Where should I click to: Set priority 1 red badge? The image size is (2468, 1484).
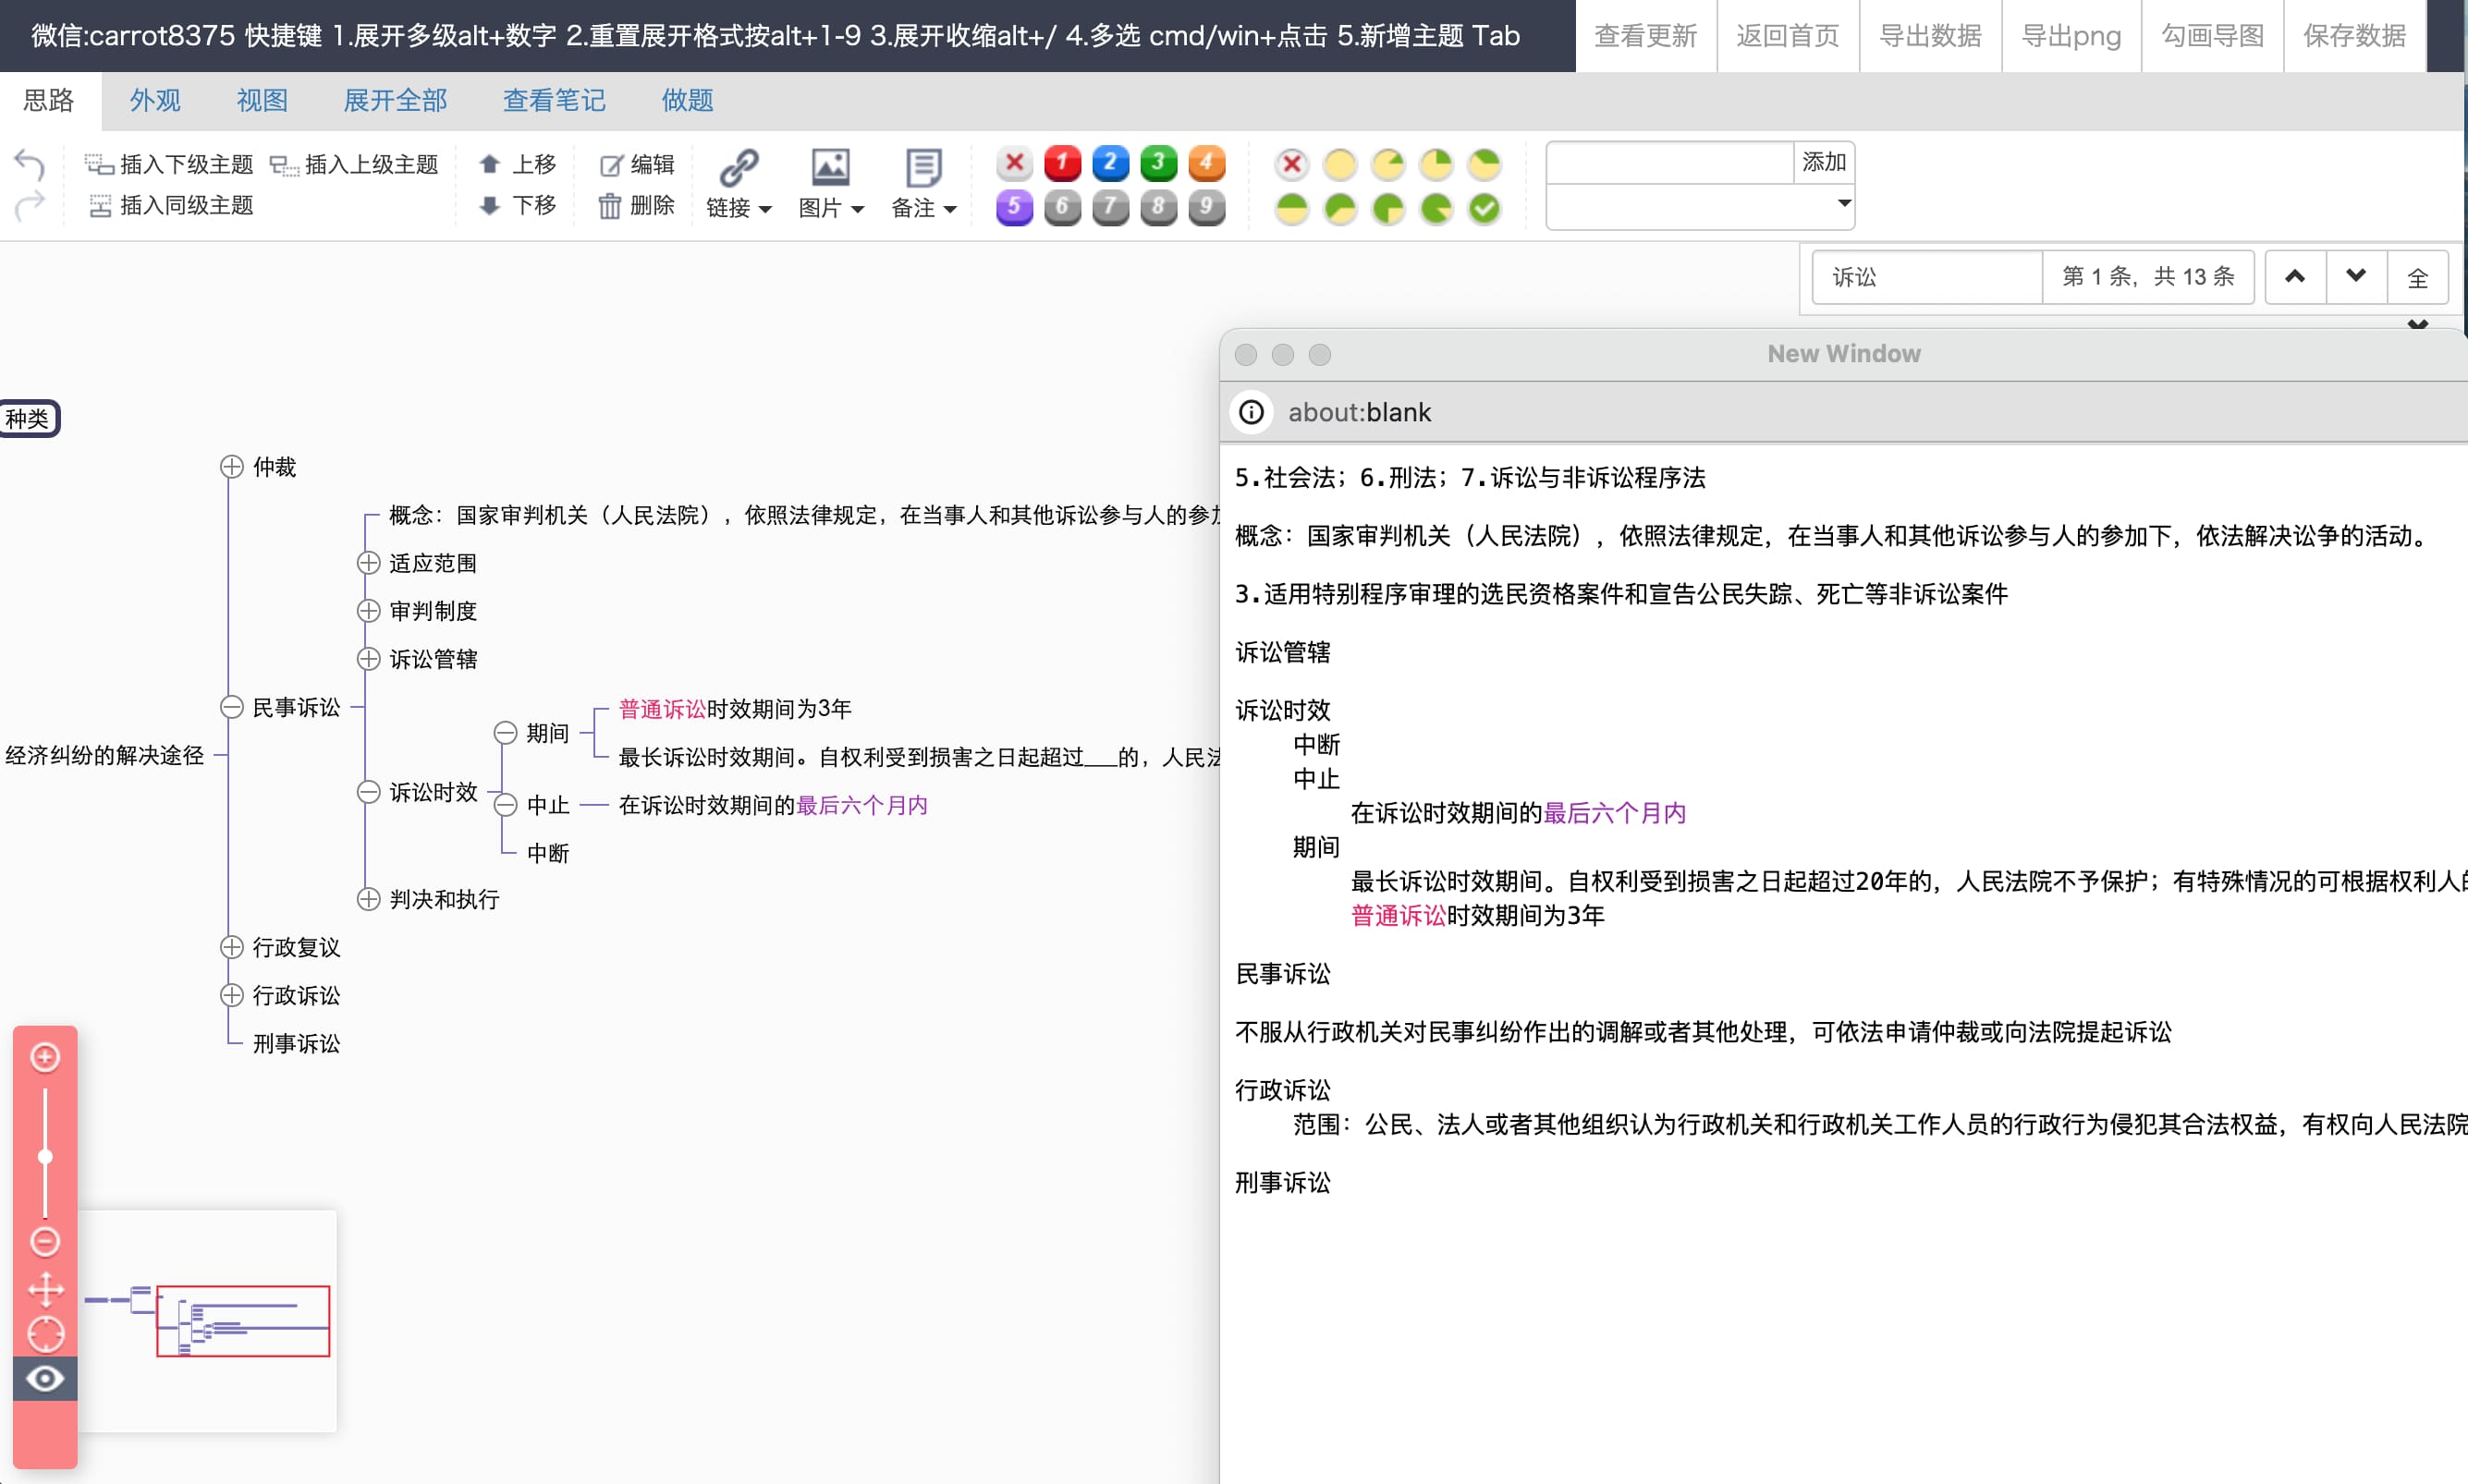1062,163
